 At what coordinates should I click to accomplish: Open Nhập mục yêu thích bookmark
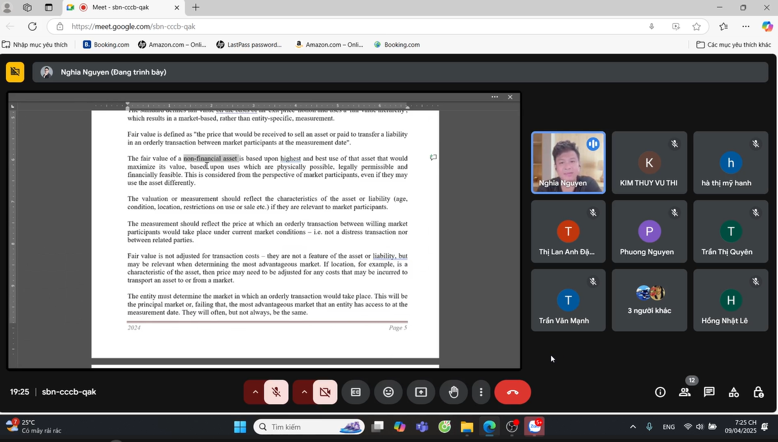coord(35,45)
